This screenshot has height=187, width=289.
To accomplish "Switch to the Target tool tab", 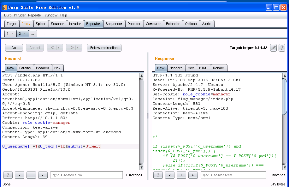I will (x=12, y=24).
